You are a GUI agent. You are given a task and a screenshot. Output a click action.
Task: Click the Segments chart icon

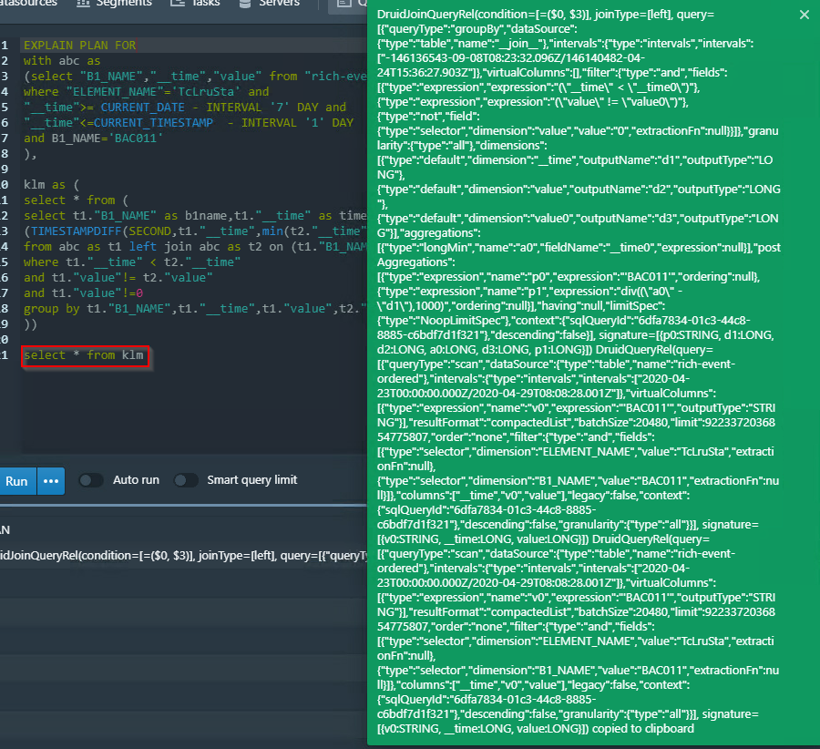click(x=83, y=3)
